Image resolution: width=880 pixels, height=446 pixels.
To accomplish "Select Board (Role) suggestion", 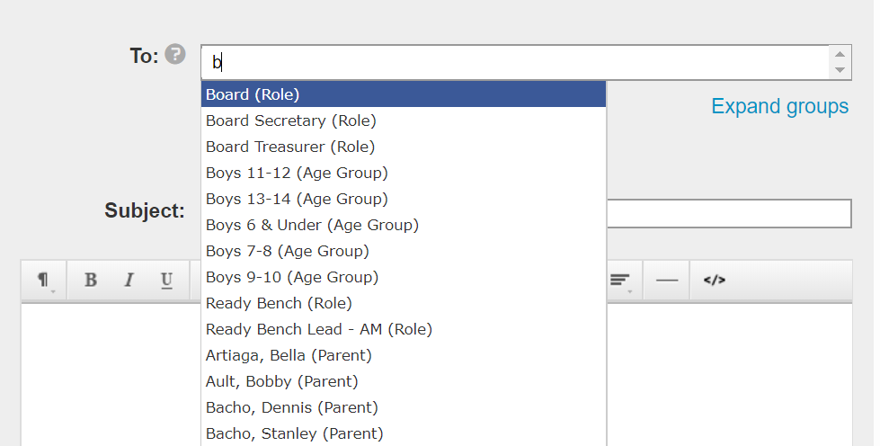I will pos(404,94).
